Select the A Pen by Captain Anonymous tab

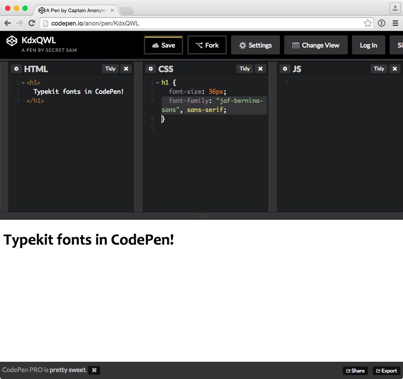(x=76, y=10)
